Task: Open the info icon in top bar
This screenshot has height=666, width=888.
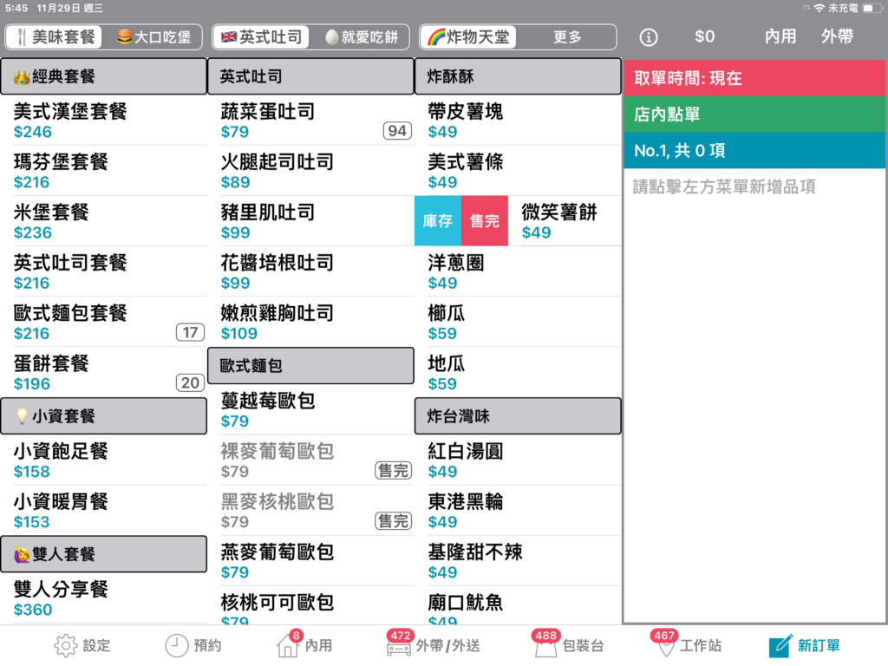Action: click(649, 37)
